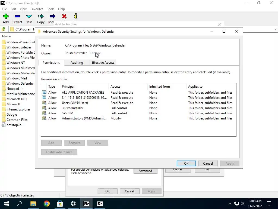Click the blue minus Extract icon
The image size is (278, 209).
(x=17, y=16)
